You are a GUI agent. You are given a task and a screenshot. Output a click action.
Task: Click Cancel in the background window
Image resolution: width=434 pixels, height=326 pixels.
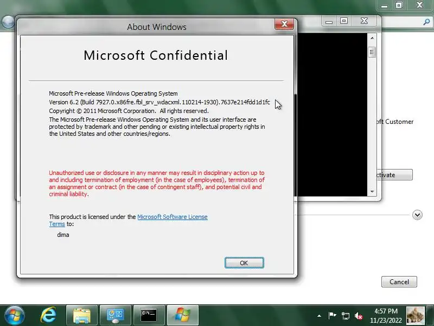coord(399,281)
